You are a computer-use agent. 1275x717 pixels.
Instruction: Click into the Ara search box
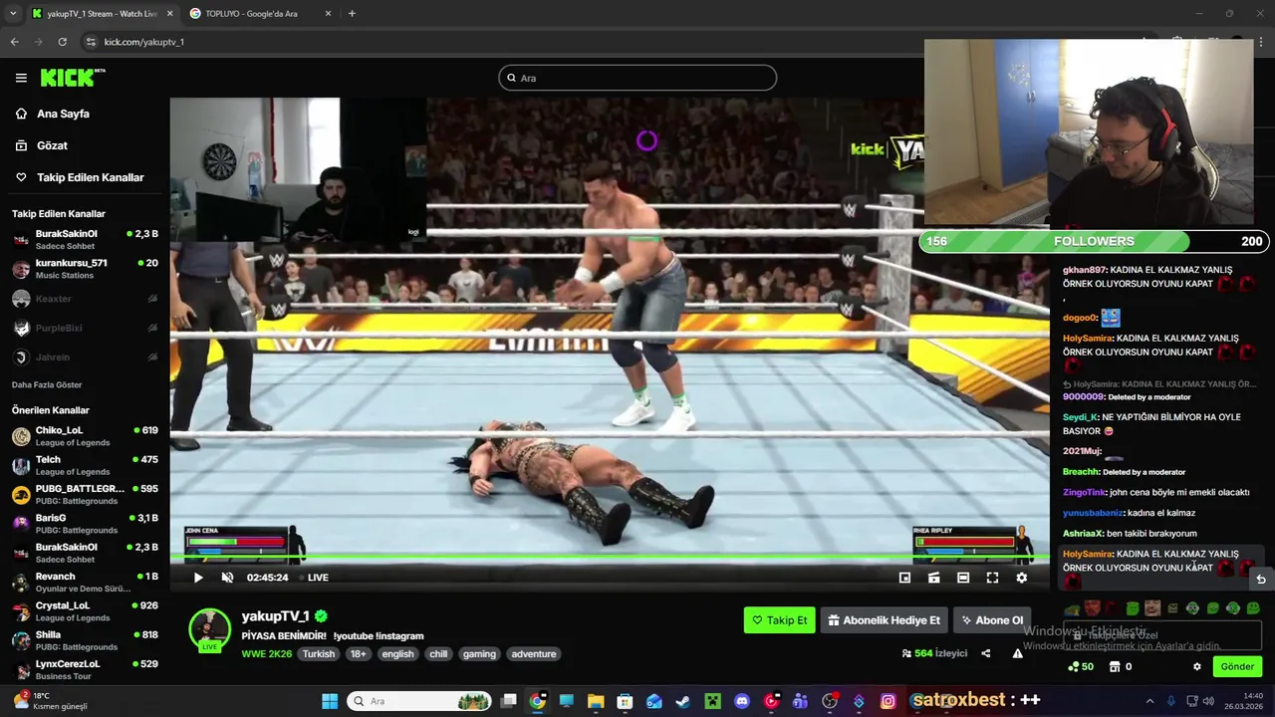click(x=637, y=78)
